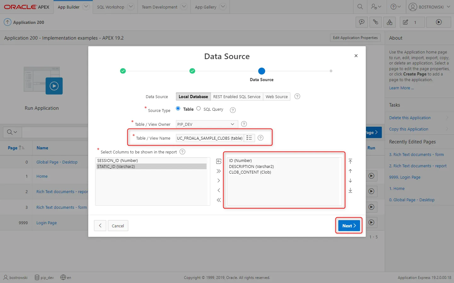Click the Next button in the wizard
454x283 pixels.
[x=349, y=225]
